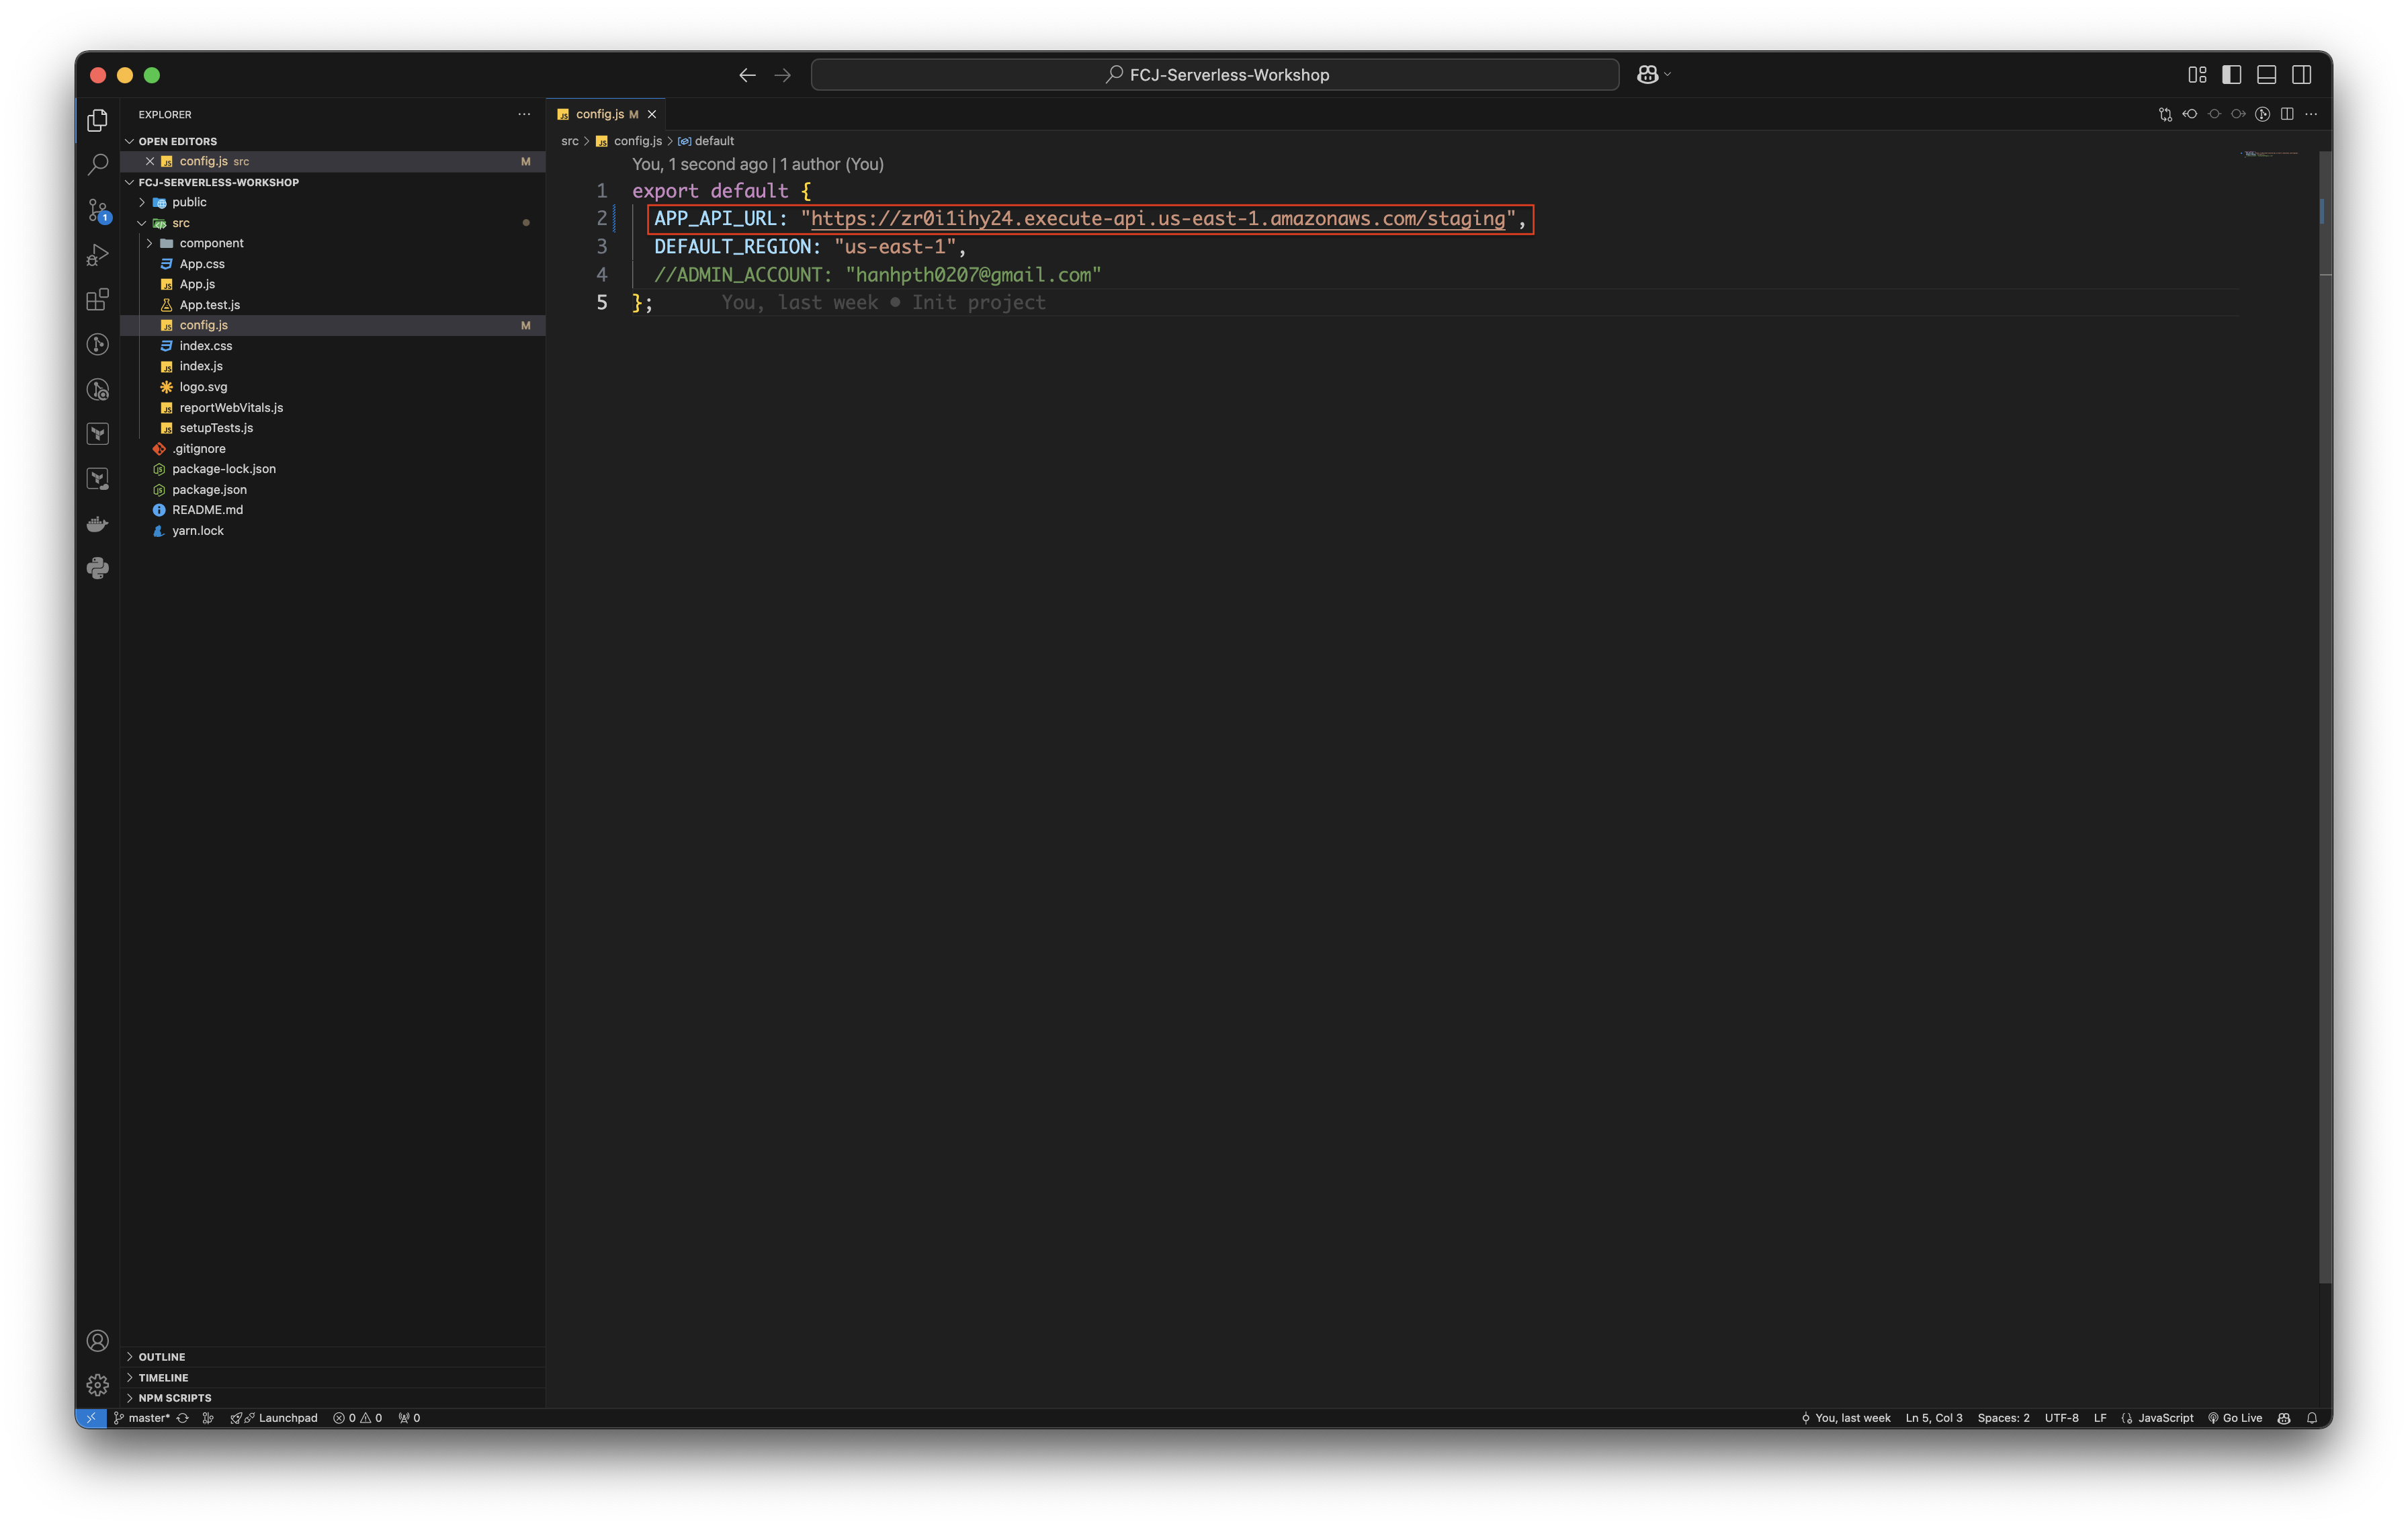Viewport: 2408px width, 1528px height.
Task: Synchronize changes from status bar
Action: tap(183, 1418)
